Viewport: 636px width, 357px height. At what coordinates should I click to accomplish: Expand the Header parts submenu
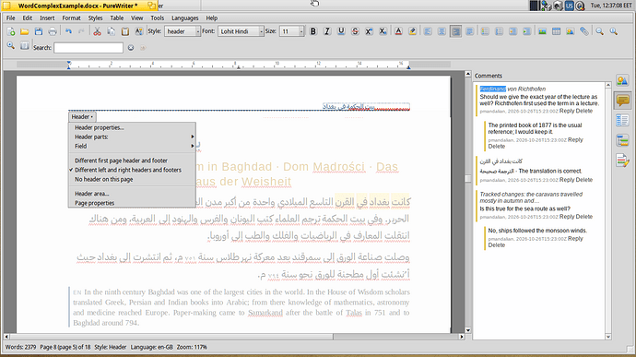pos(132,137)
